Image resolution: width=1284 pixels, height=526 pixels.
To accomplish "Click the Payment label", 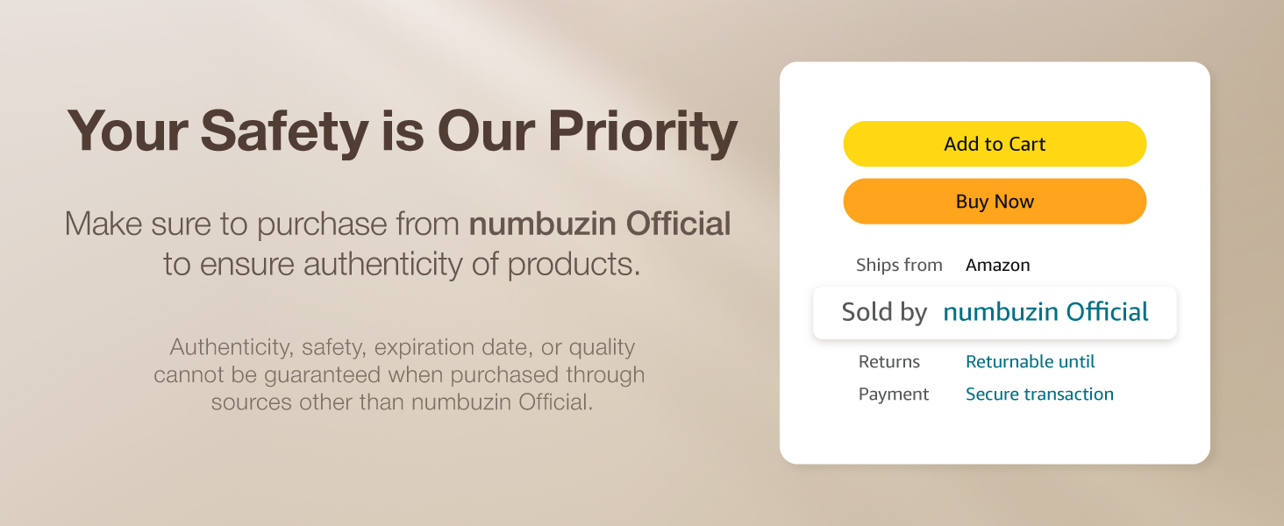I will [x=893, y=394].
